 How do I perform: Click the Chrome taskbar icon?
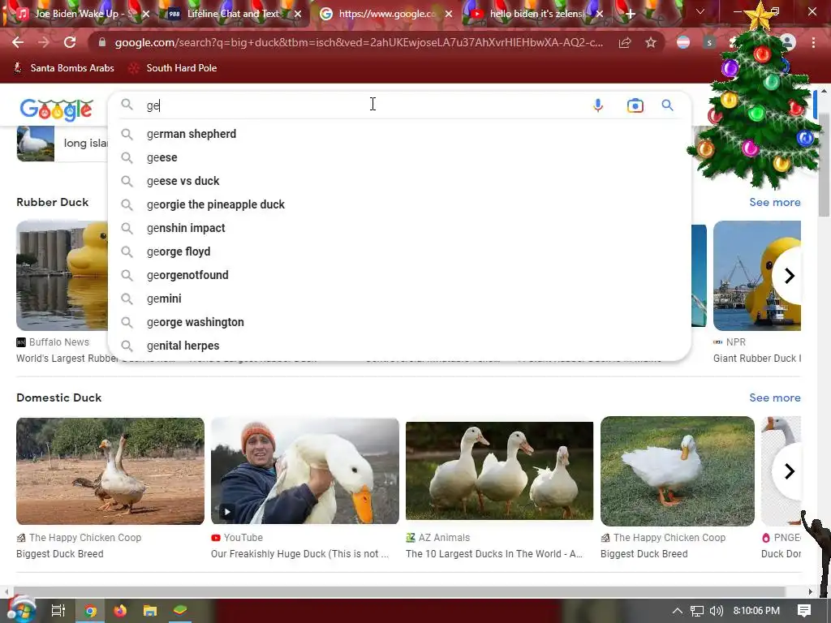[x=91, y=611]
